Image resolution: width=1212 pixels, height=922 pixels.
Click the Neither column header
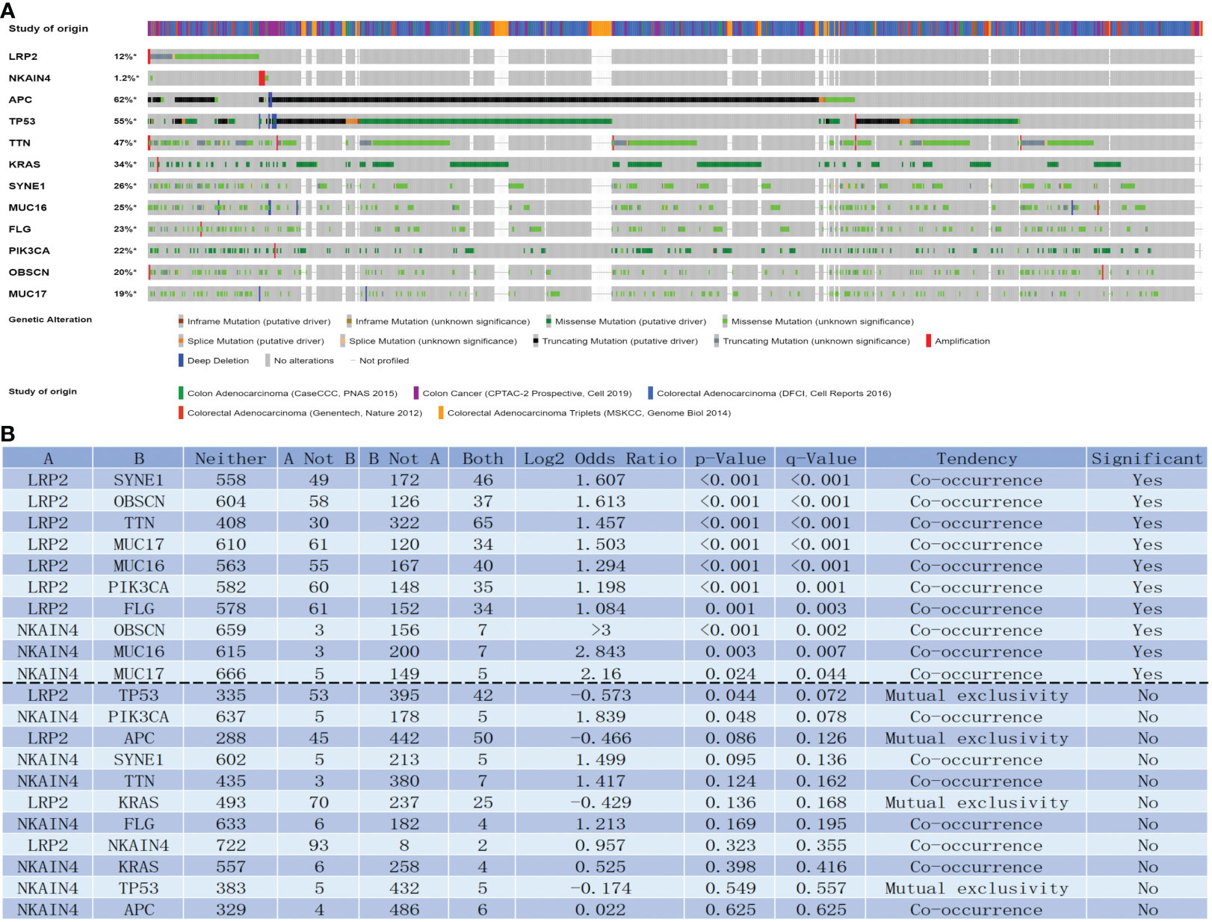click(230, 459)
